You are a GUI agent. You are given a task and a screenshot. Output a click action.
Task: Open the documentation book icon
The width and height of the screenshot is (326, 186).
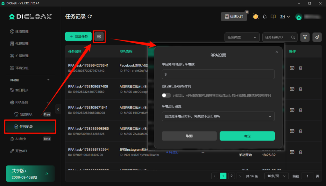tap(273, 17)
